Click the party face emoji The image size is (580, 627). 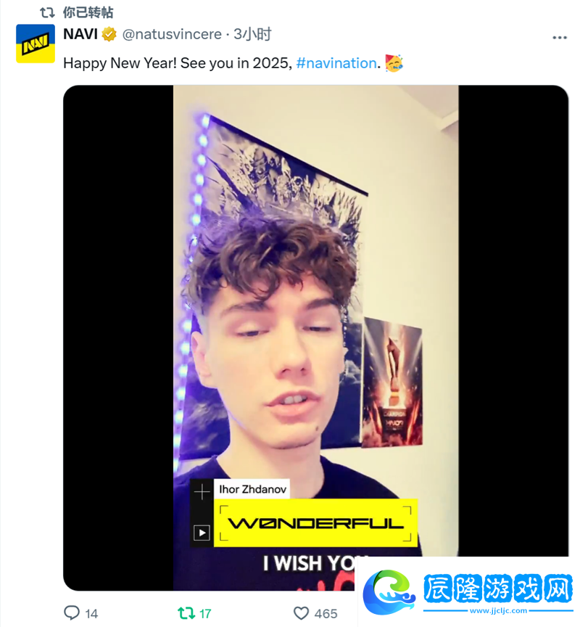pyautogui.click(x=394, y=63)
